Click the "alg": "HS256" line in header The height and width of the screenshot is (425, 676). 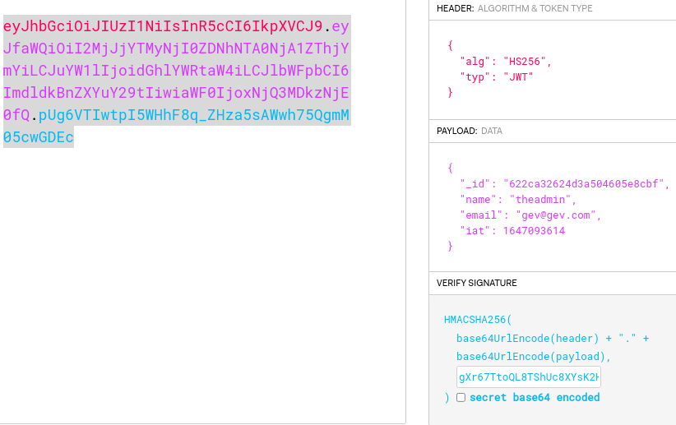click(506, 62)
